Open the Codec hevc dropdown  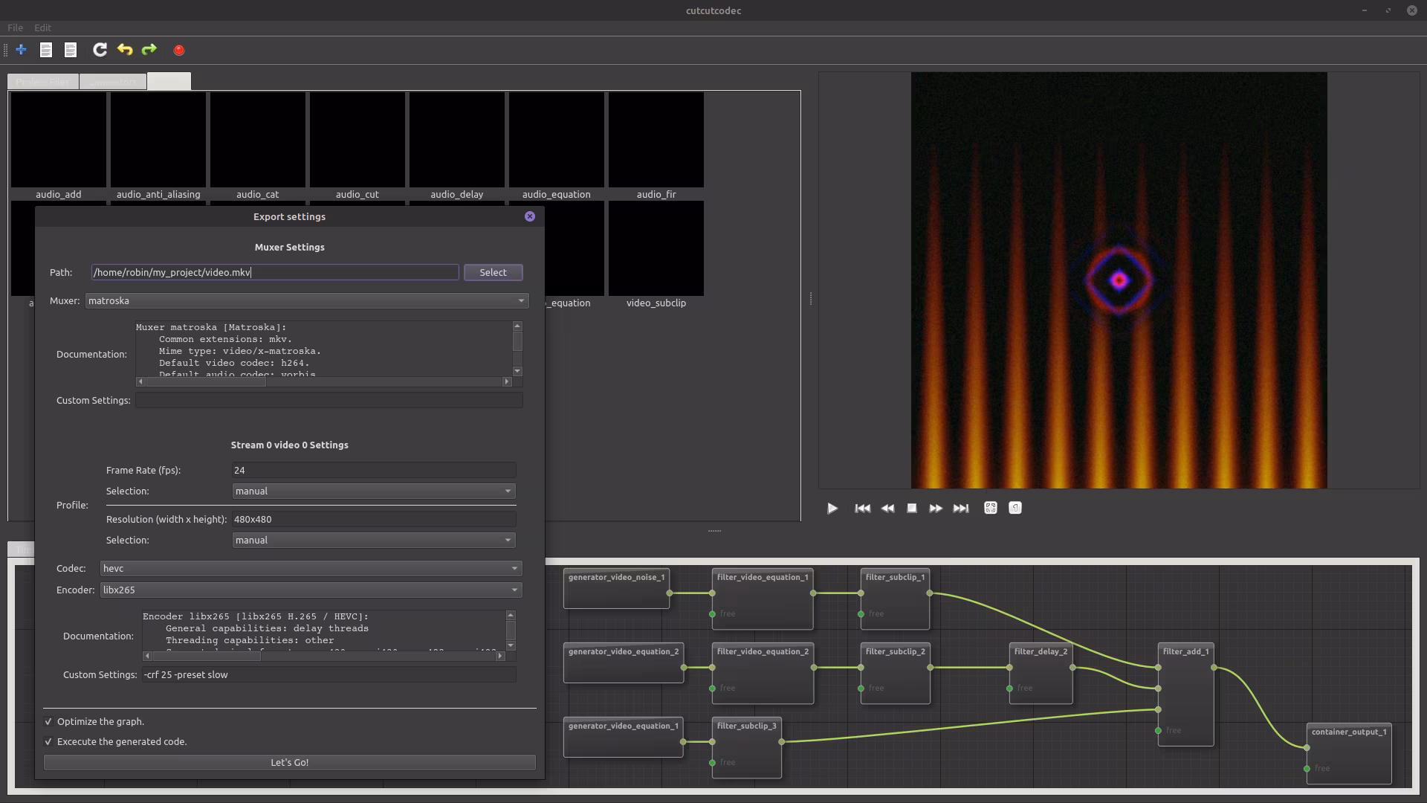[x=311, y=569]
